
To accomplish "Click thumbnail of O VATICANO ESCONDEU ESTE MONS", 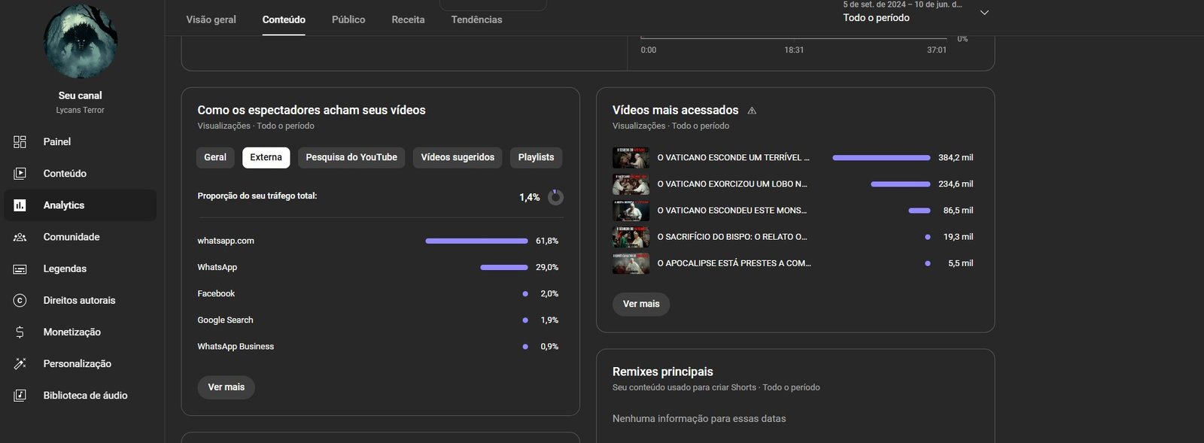I will [x=631, y=210].
